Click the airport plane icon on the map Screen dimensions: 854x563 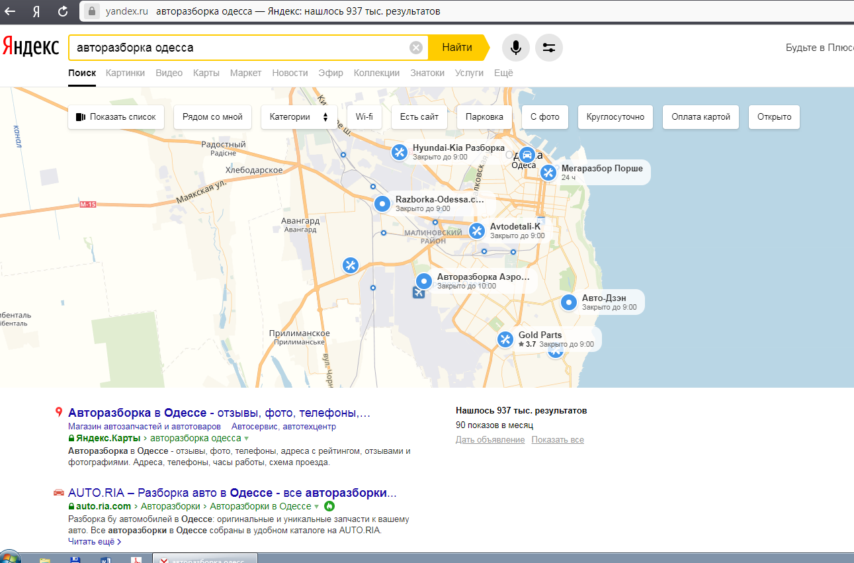click(x=419, y=292)
